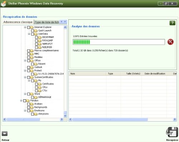Click the Internet Explorer folder icon
This screenshot has height=142, width=179.
pos(32,27)
